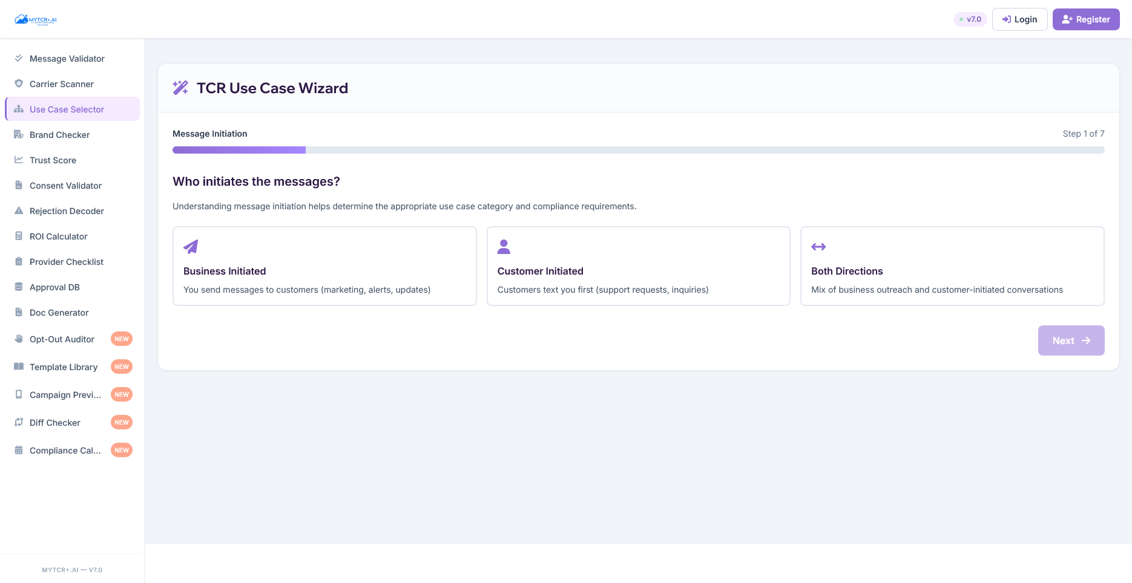Open the Template Library menu item
The width and height of the screenshot is (1132, 583).
[64, 367]
